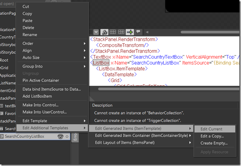Screen dimensions: 241x166
Task: Click the XAML editor horizontal scrollbar
Action: pyautogui.click(x=169, y=89)
